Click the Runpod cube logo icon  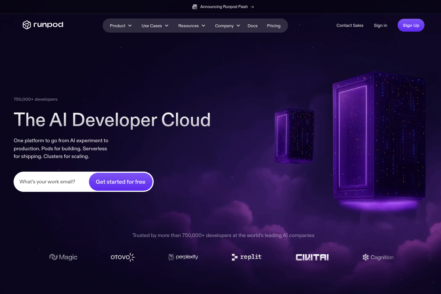coord(26,25)
